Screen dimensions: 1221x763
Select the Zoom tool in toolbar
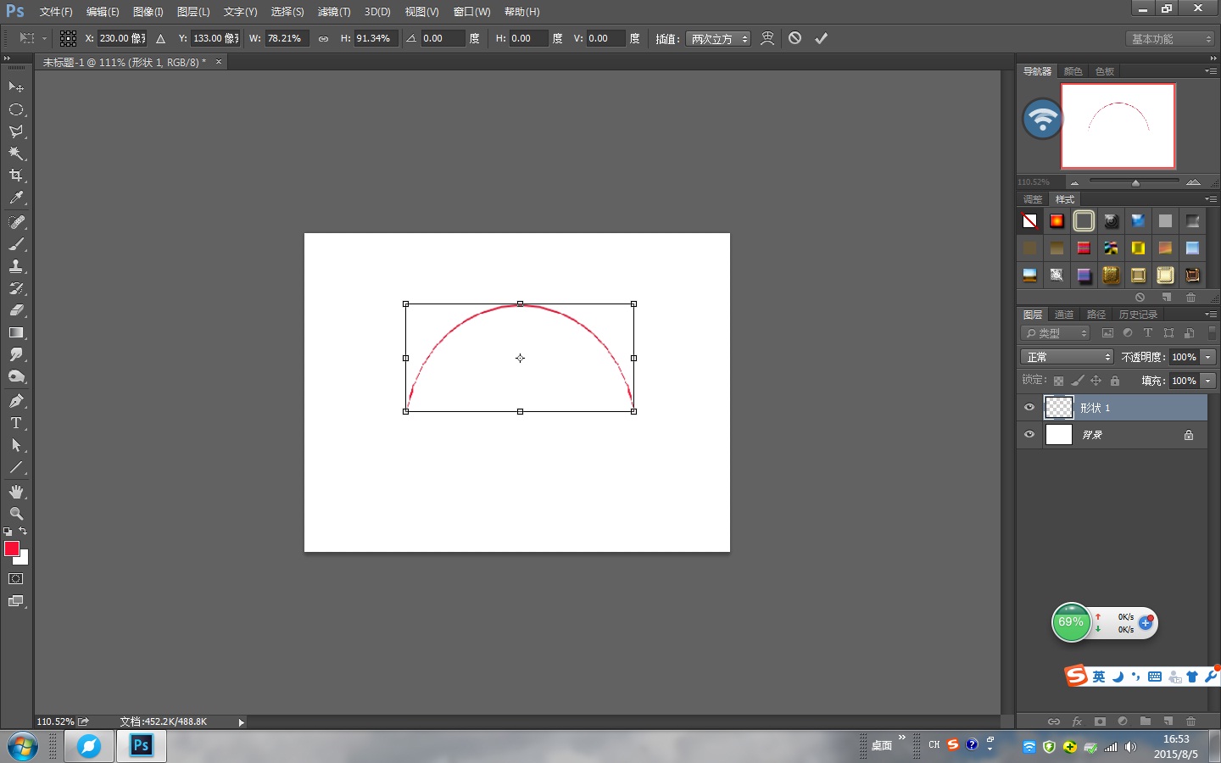click(x=16, y=514)
